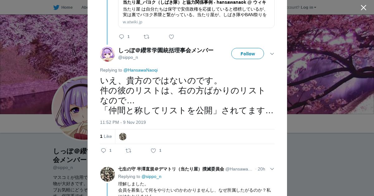Show the 1 Like count list
Image resolution: width=374 pixels, height=196 pixels.
pyautogui.click(x=106, y=136)
